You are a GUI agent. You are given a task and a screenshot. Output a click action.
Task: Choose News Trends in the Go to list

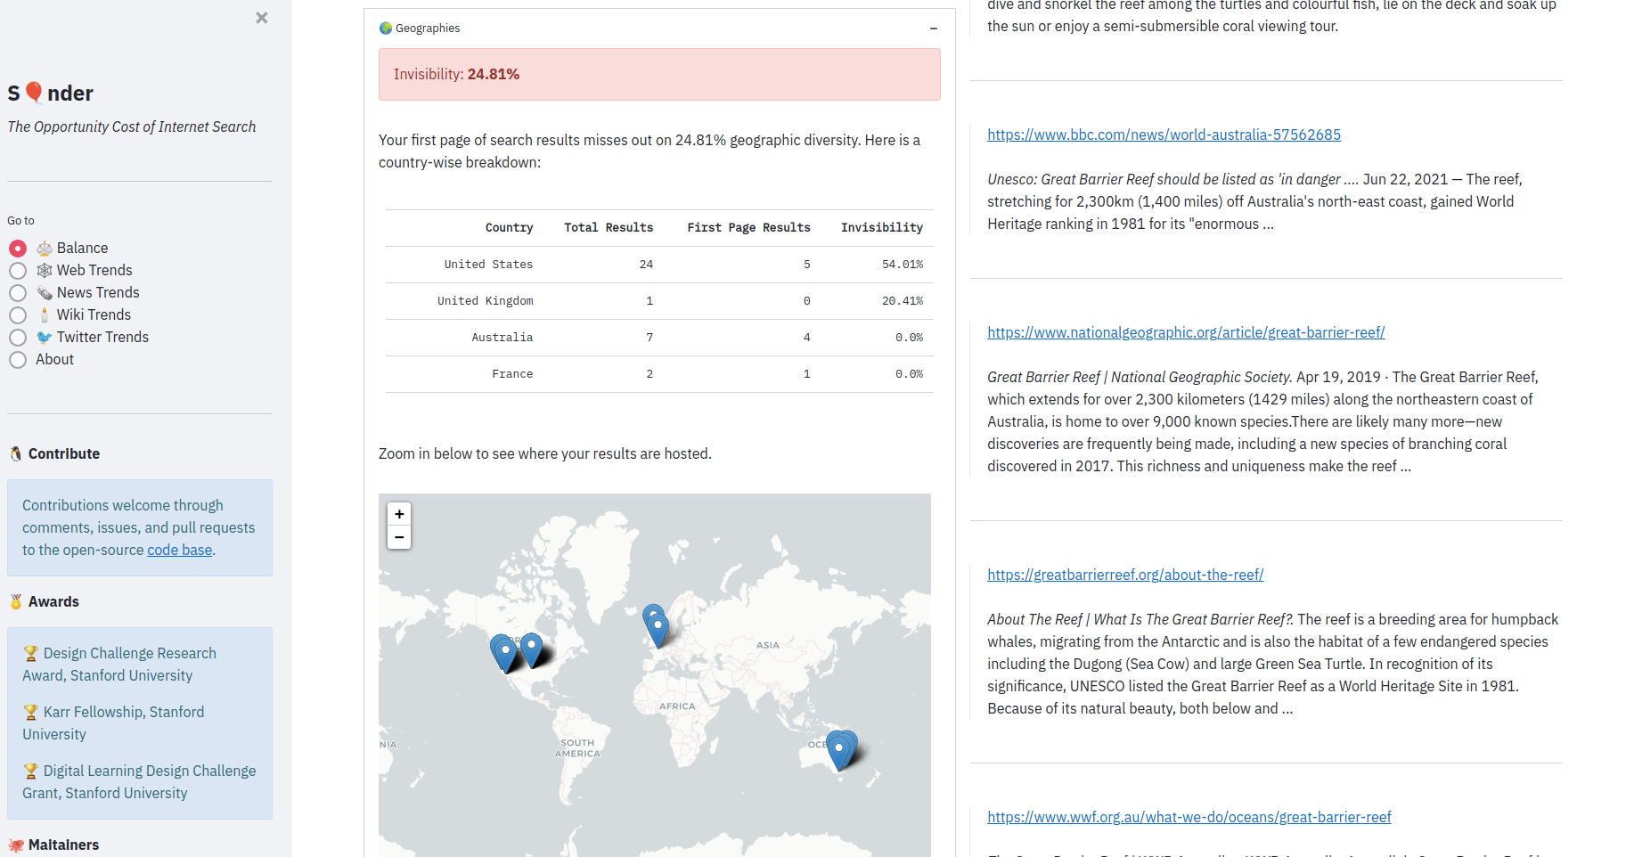click(x=18, y=293)
